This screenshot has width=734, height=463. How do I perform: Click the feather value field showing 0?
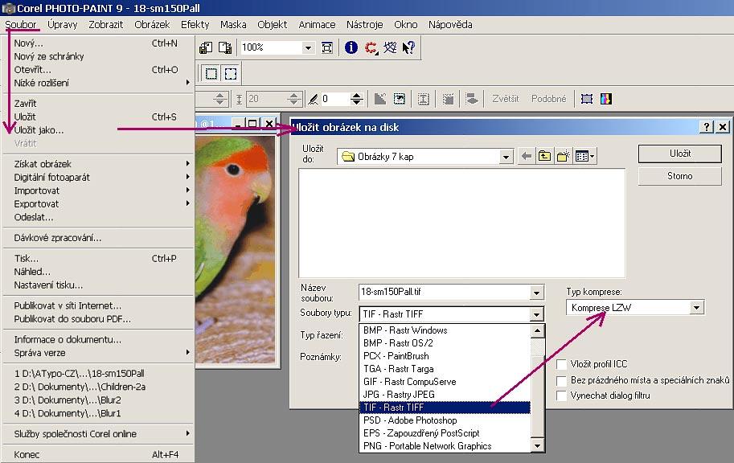point(334,99)
